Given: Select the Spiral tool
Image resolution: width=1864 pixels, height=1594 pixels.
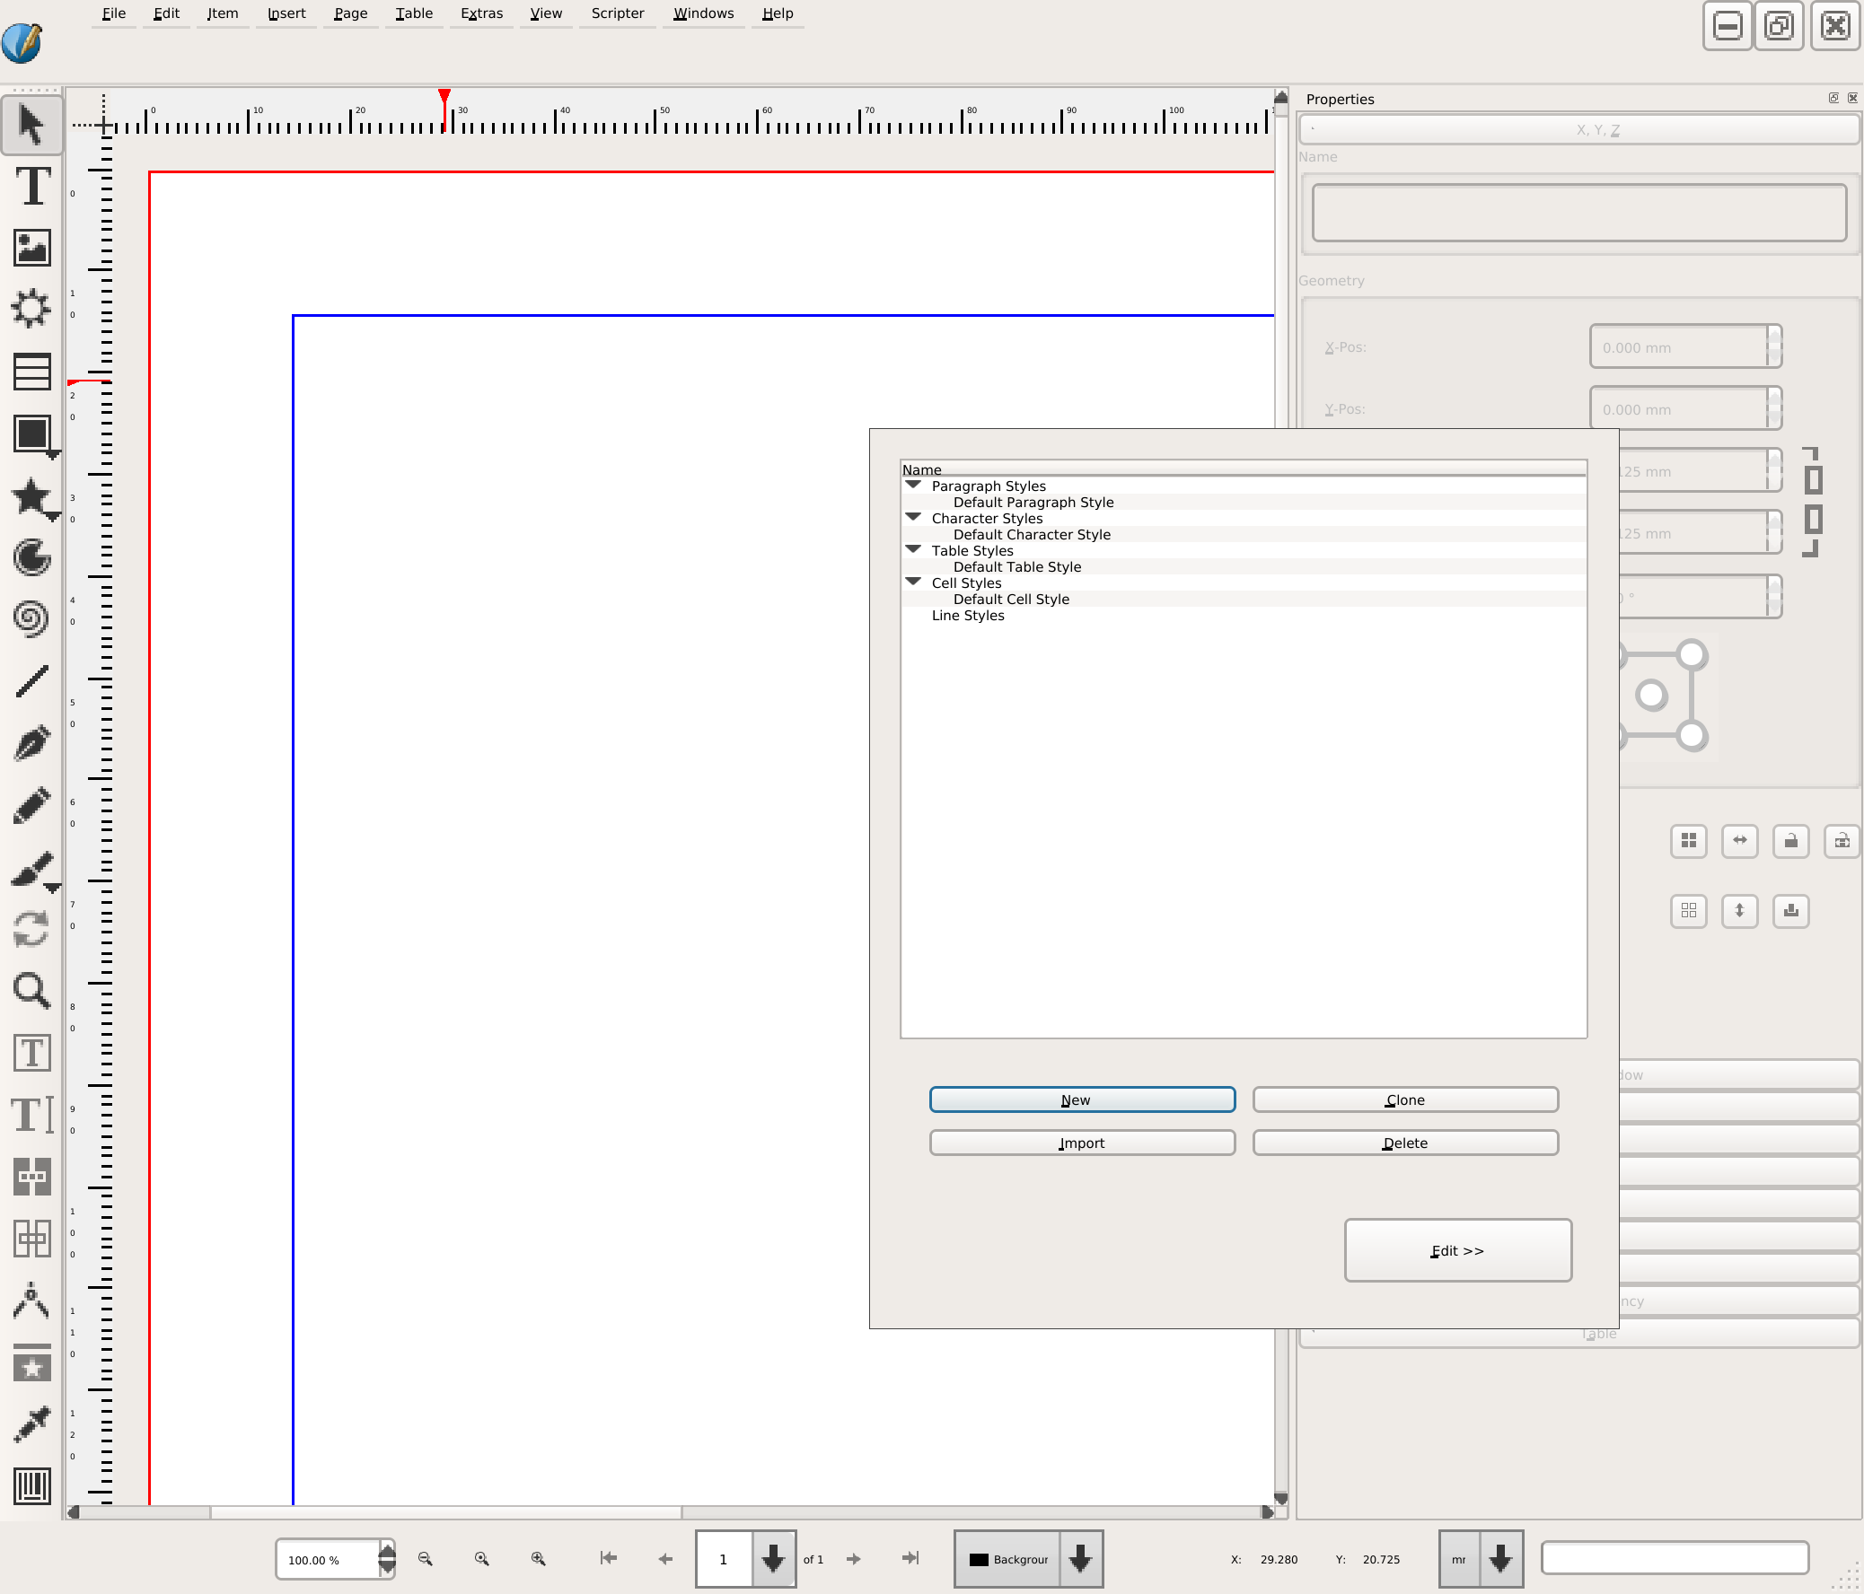Looking at the screenshot, I should point(32,618).
